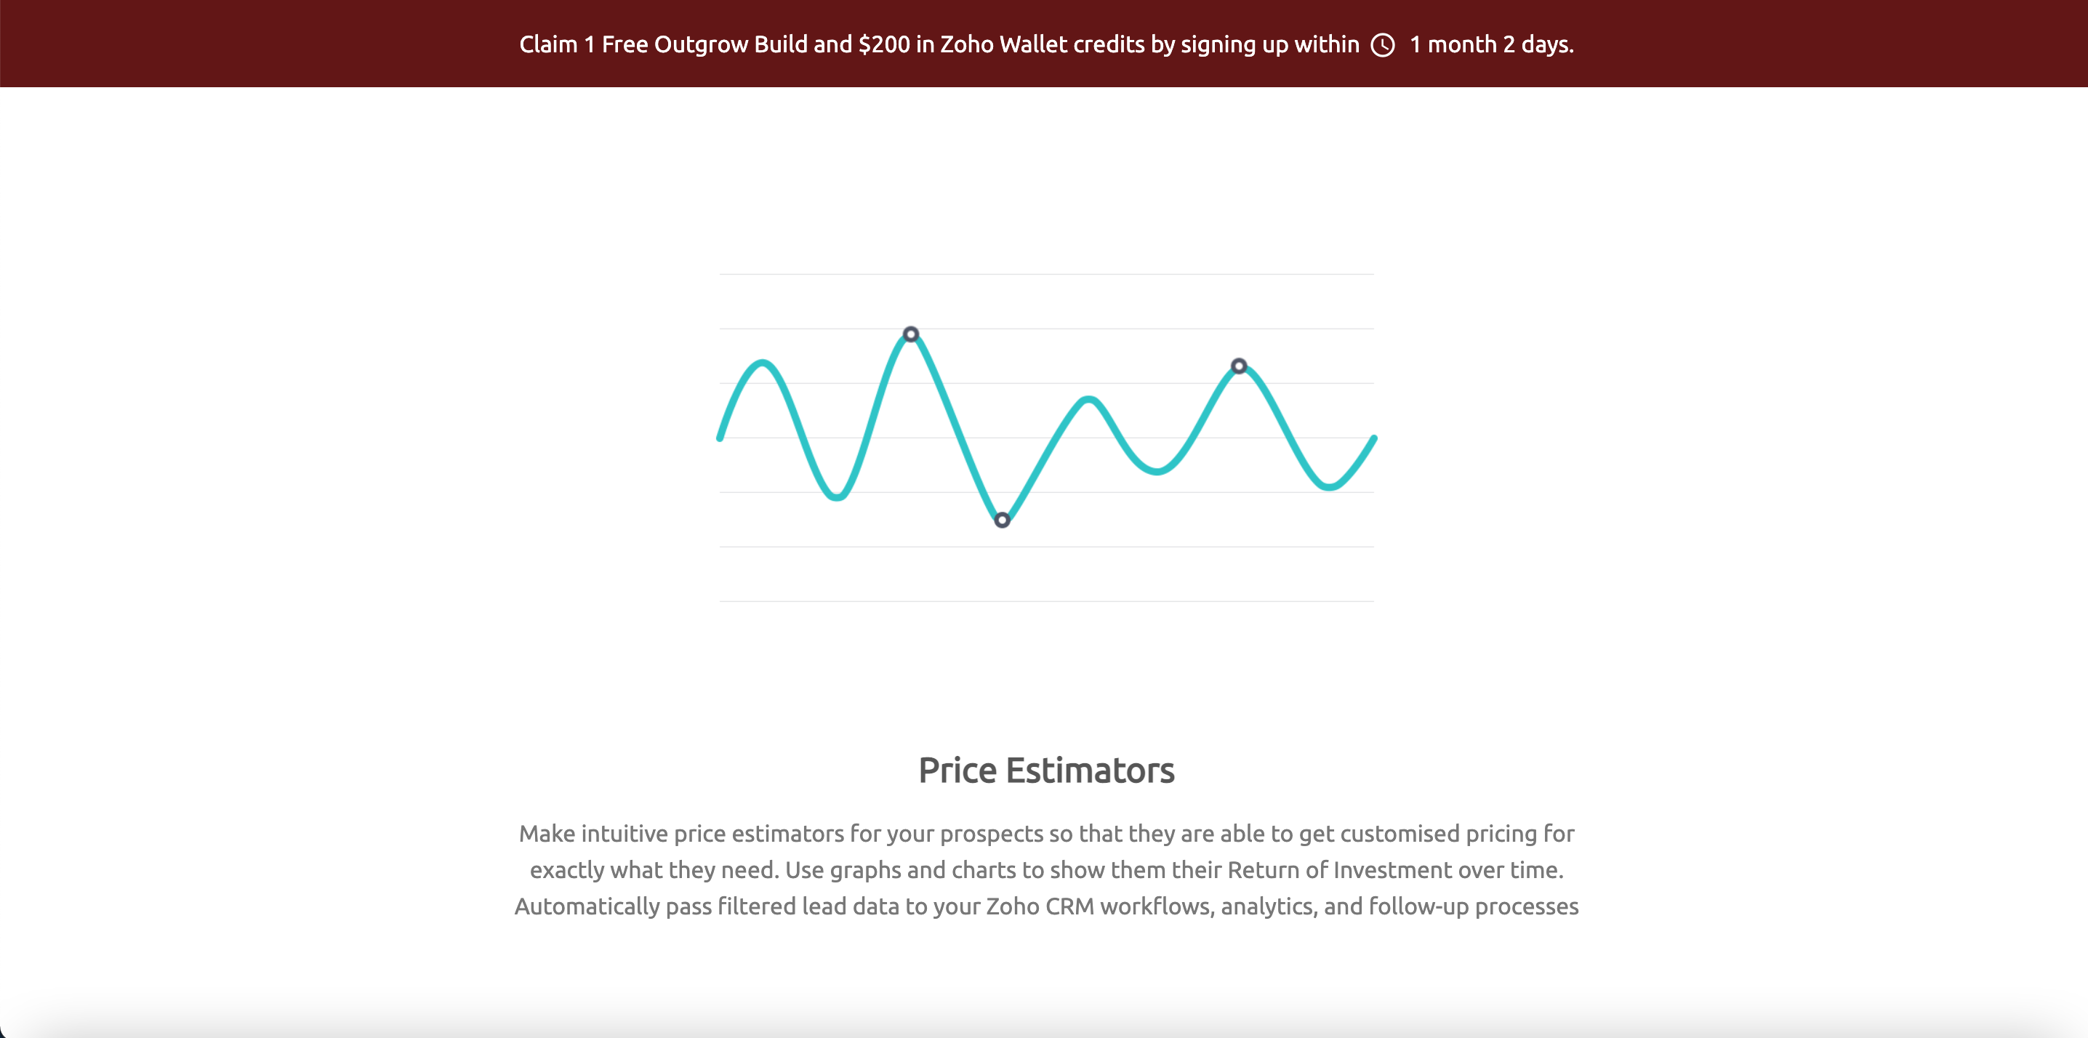Click the "Zoho CRM" words in description

coord(1040,906)
